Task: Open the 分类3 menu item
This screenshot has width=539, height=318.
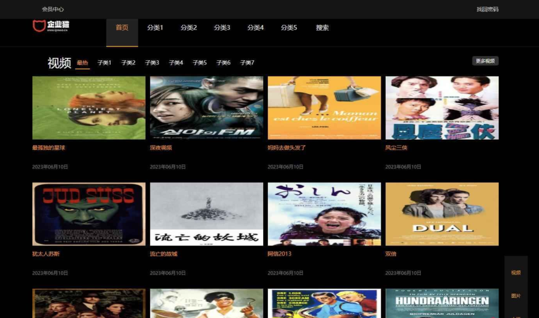Action: pyautogui.click(x=222, y=28)
